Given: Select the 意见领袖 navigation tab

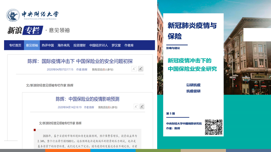Looking at the screenshot, I should pos(32,45).
